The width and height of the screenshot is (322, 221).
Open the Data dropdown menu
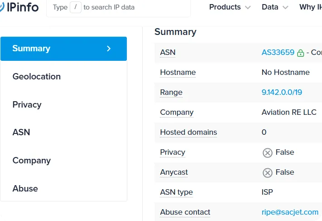[275, 7]
